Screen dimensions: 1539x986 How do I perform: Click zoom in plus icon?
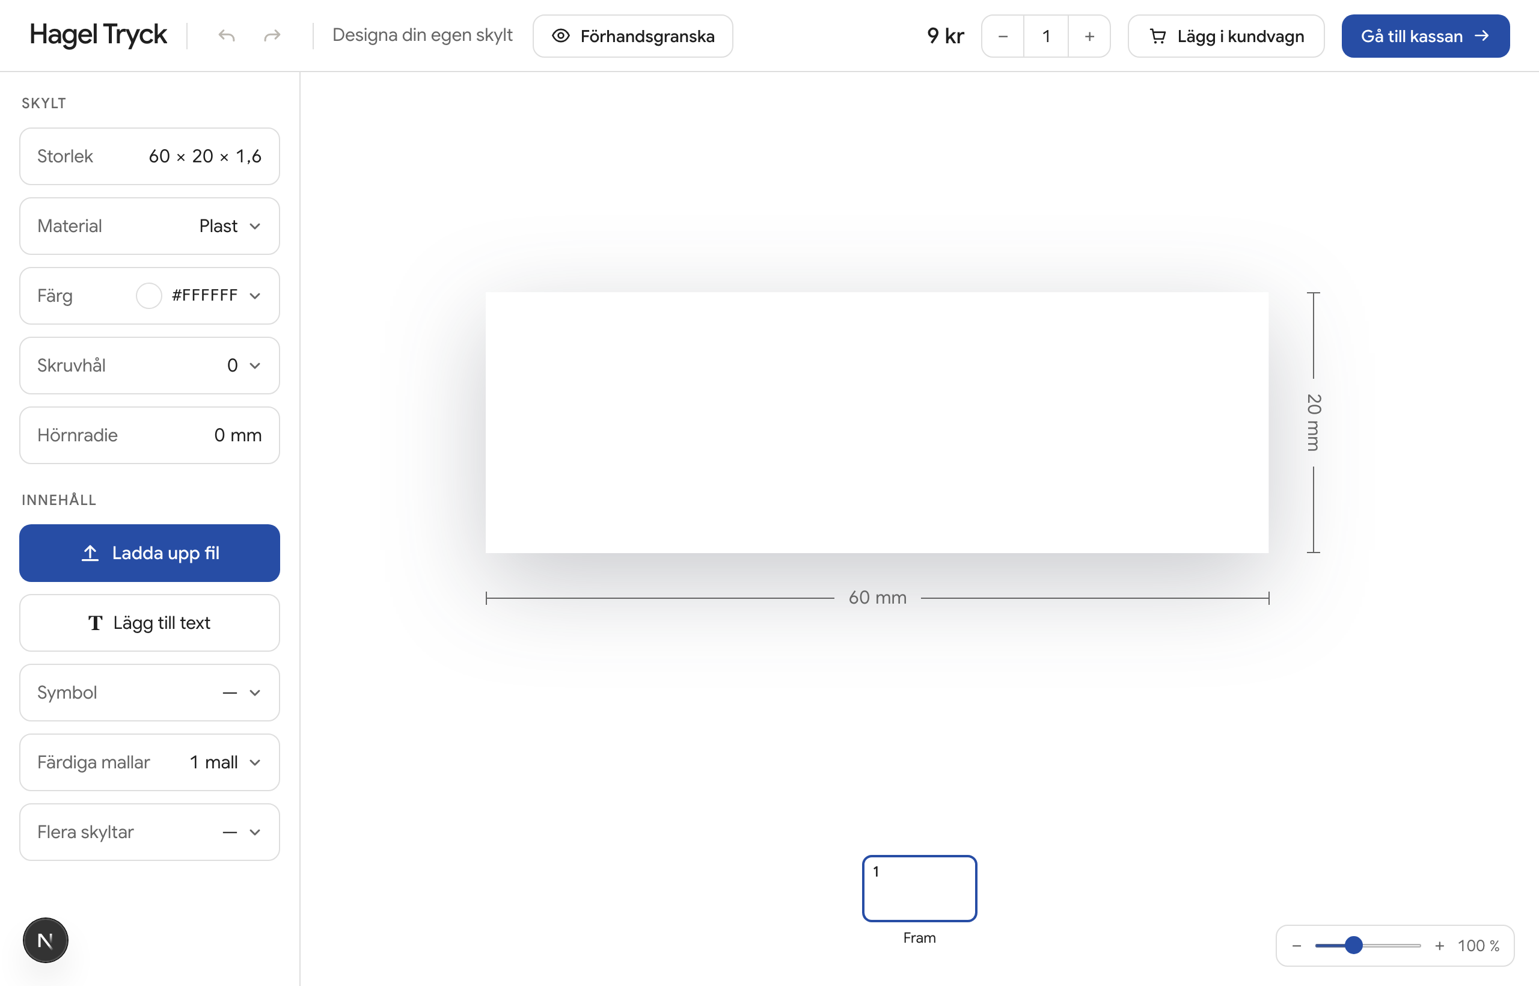click(x=1440, y=946)
